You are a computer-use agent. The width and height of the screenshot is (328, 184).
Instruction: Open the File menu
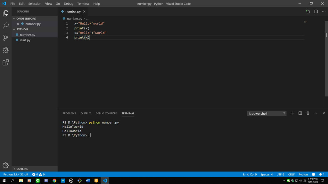(x=13, y=4)
